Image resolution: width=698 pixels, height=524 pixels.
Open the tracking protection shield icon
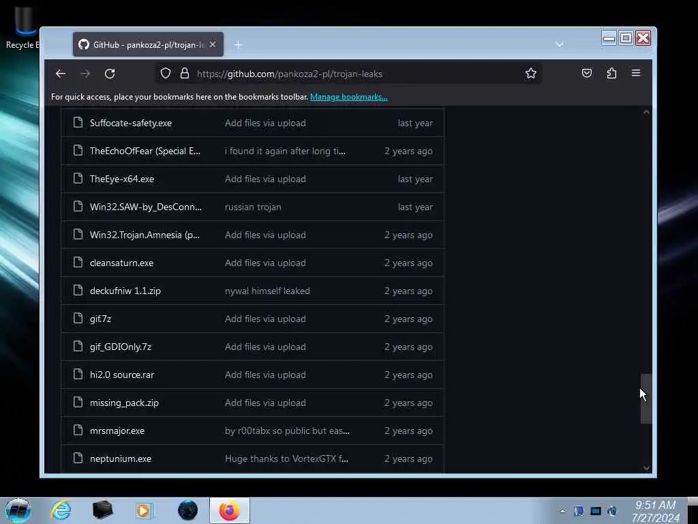pos(166,73)
